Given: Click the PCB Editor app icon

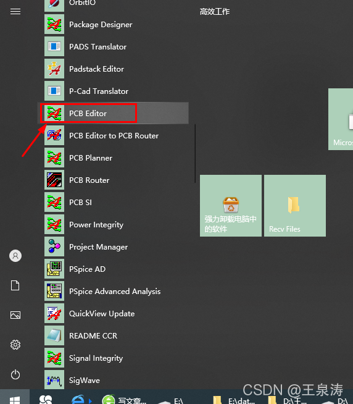Looking at the screenshot, I should click(54, 114).
